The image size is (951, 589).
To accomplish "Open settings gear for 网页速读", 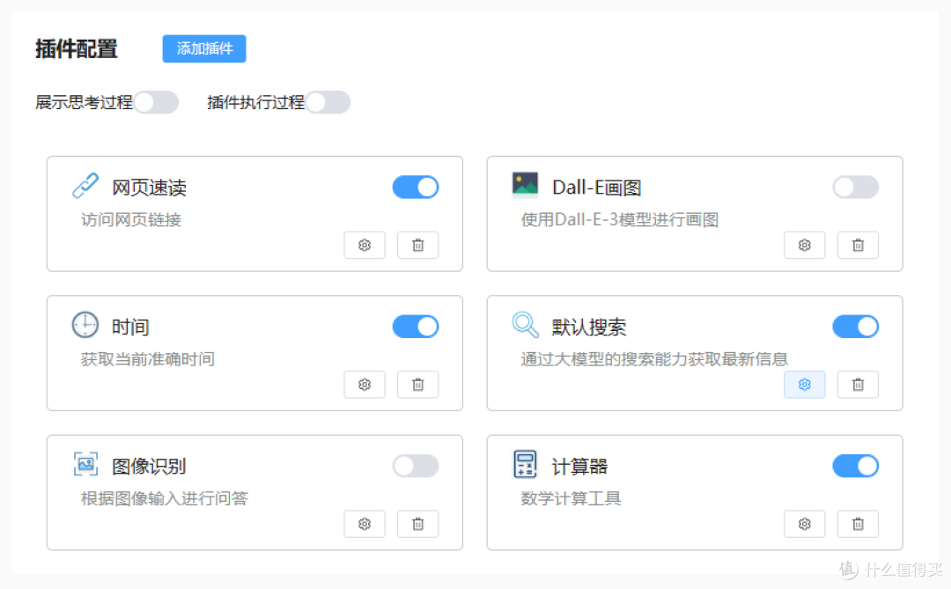I will pos(365,245).
